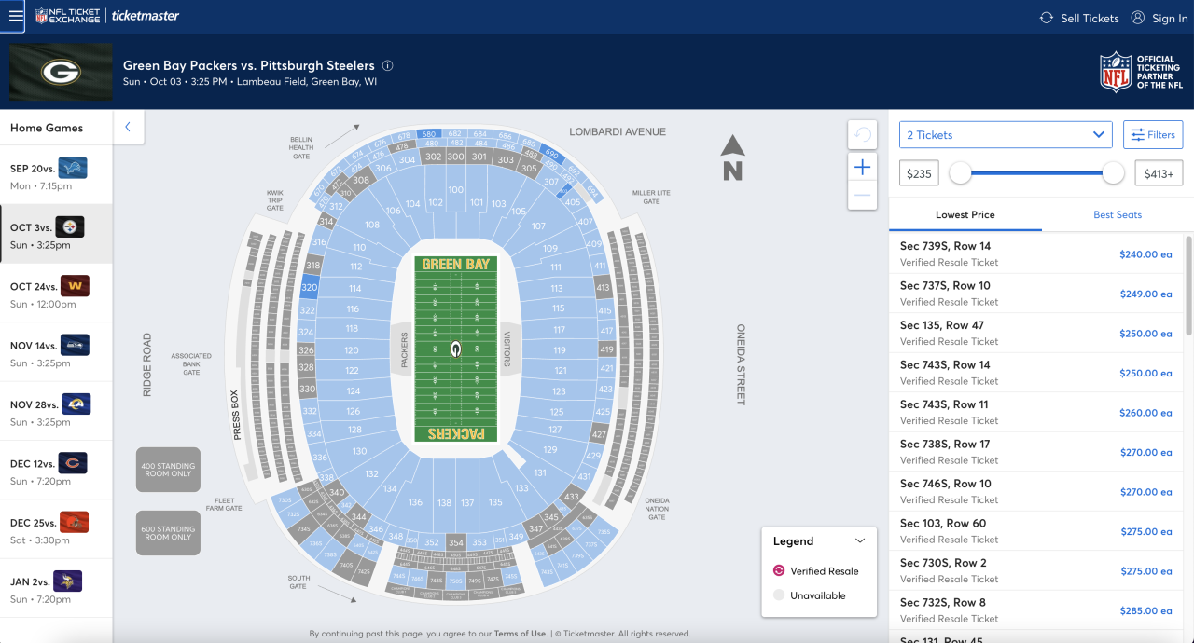The height and width of the screenshot is (643, 1194).
Task: Select the Sec 739S, Row 14 listing
Action: 1035,253
